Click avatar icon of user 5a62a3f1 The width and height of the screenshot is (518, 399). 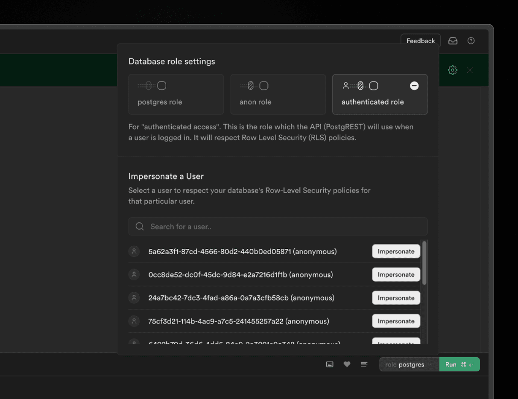click(134, 251)
